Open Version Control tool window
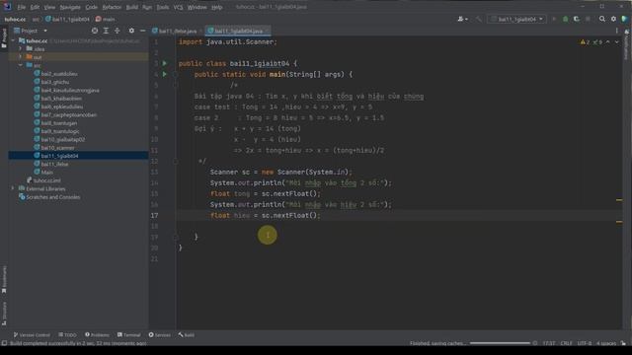Screen dimensions: 632x355 click(32, 335)
